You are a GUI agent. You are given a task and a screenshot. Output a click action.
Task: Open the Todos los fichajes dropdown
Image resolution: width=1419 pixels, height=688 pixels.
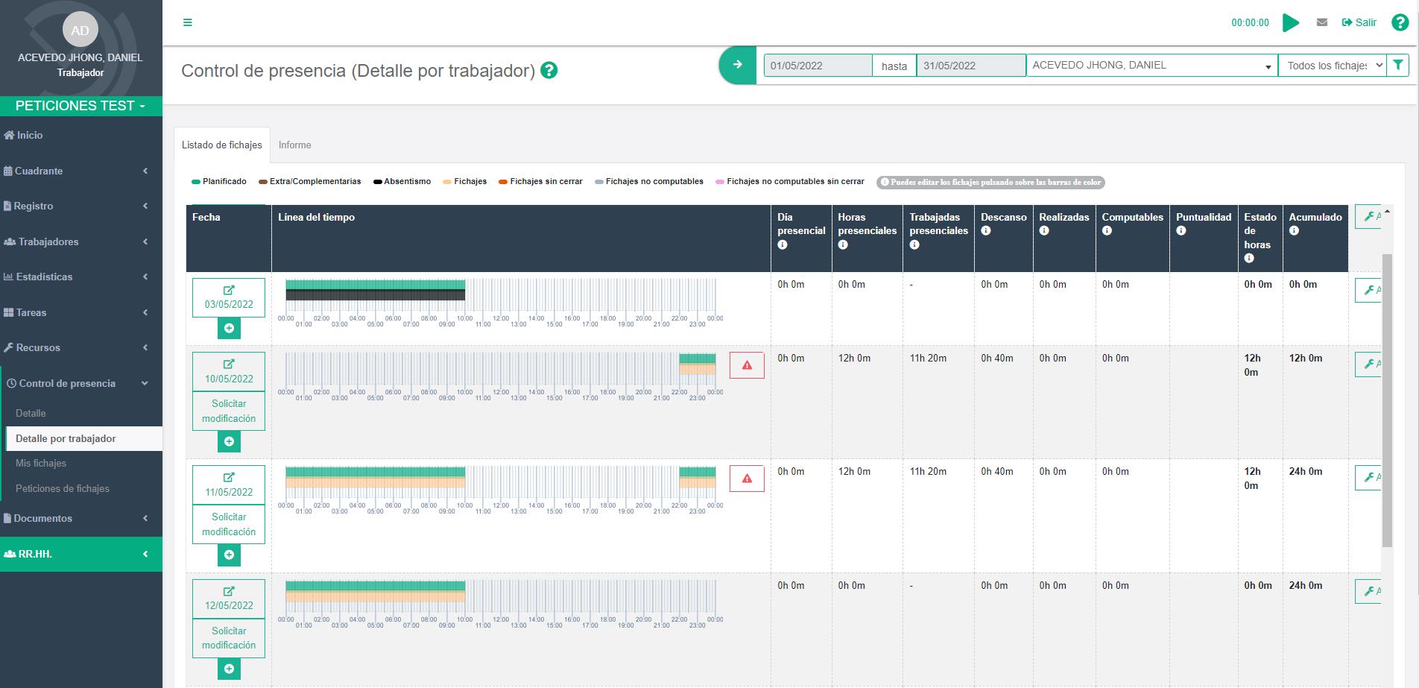(1332, 66)
